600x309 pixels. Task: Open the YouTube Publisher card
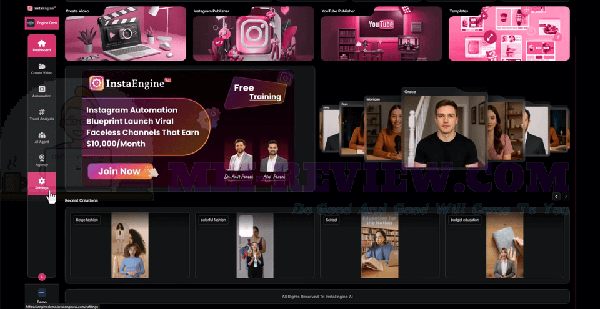[381, 34]
